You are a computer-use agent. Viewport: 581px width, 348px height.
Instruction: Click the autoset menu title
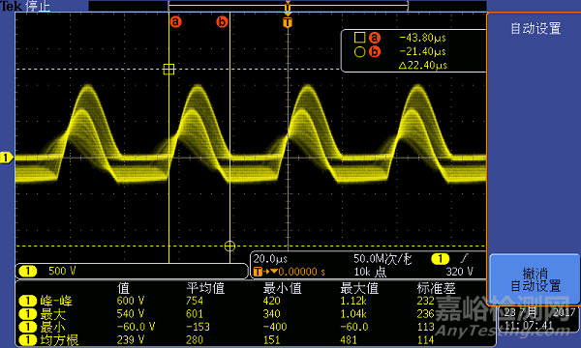[535, 28]
